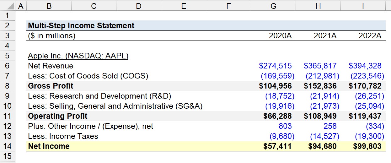Select column G header
Image resolution: width=391 pixels, height=163 pixels.
[x=273, y=5]
